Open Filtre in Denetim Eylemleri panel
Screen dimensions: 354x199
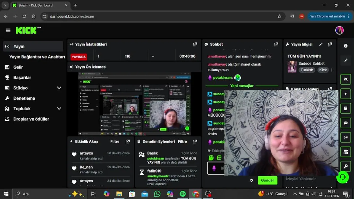click(183, 142)
